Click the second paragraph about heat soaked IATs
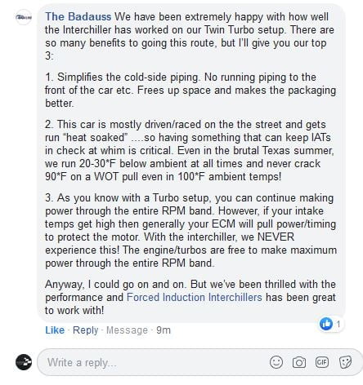The image size is (363, 385). (190, 150)
